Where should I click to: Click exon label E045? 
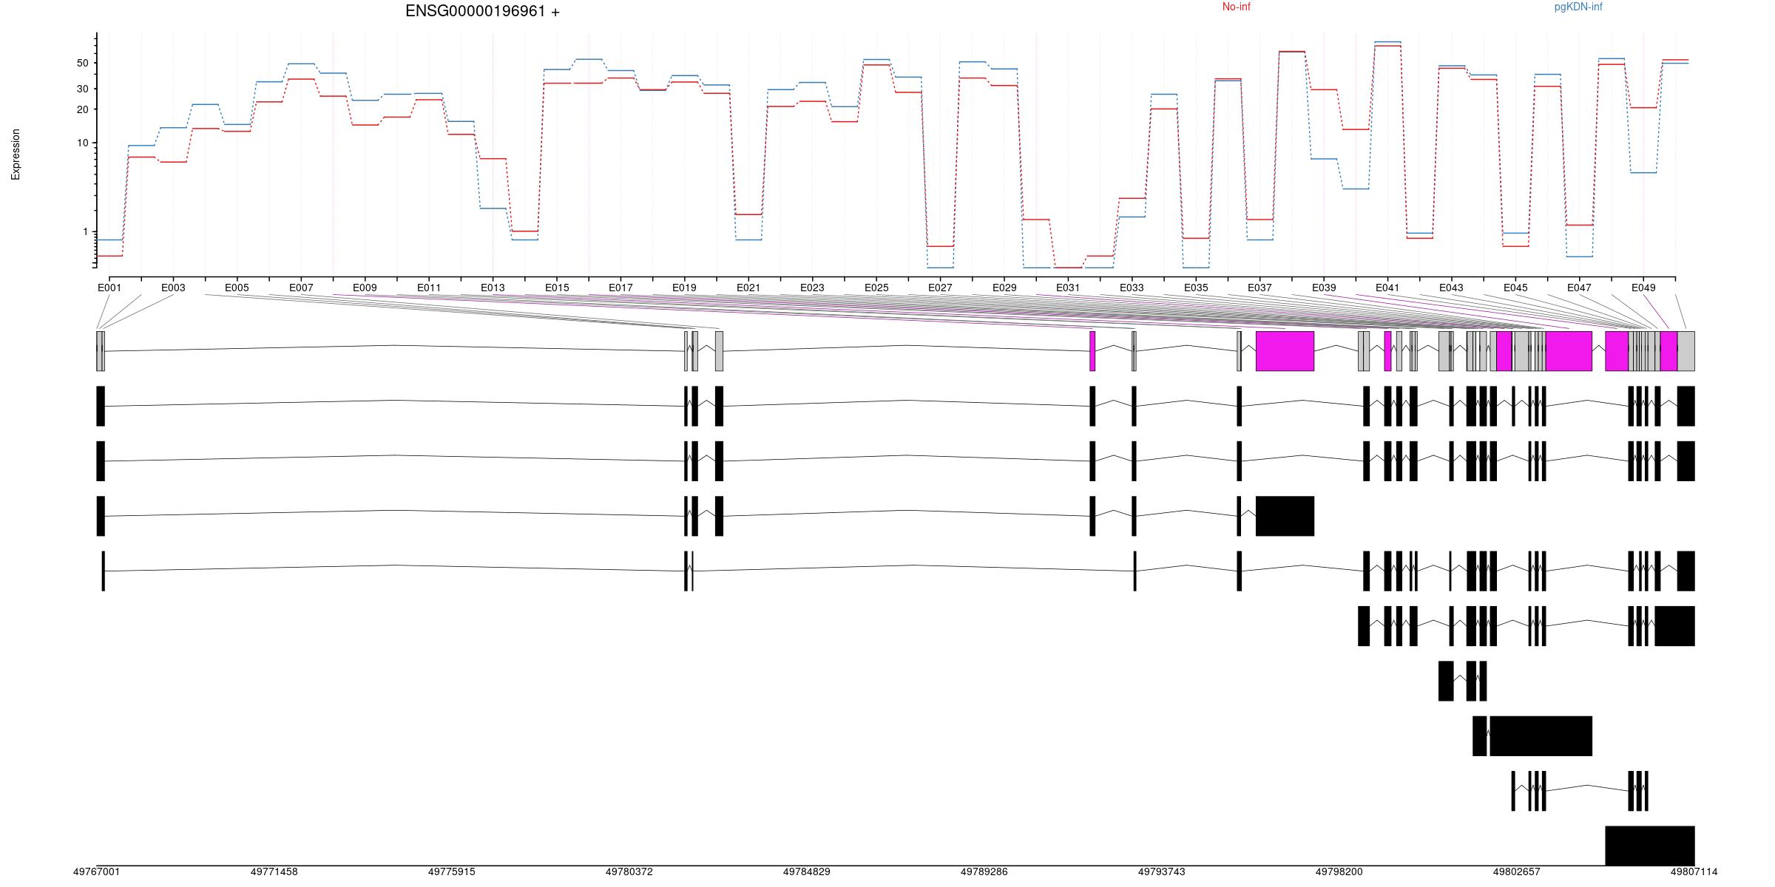coord(1515,288)
